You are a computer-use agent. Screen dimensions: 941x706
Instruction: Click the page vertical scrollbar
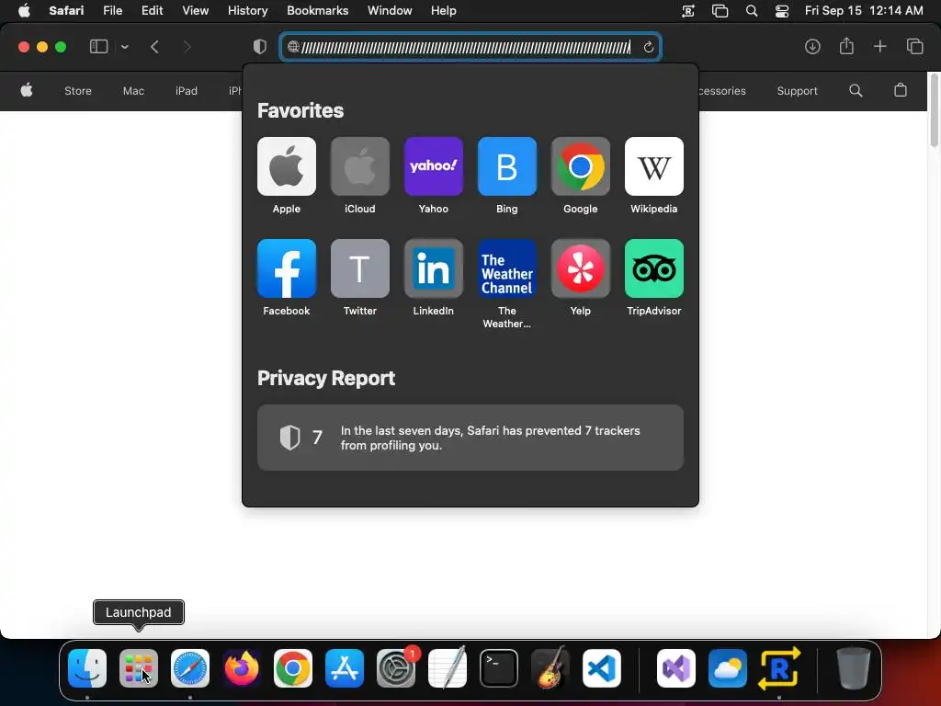click(934, 111)
